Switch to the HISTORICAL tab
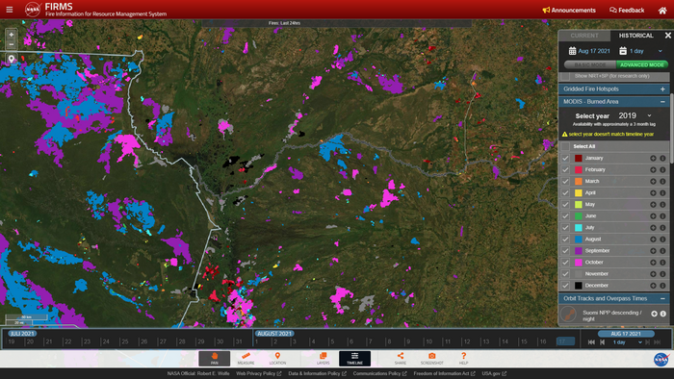 point(635,36)
